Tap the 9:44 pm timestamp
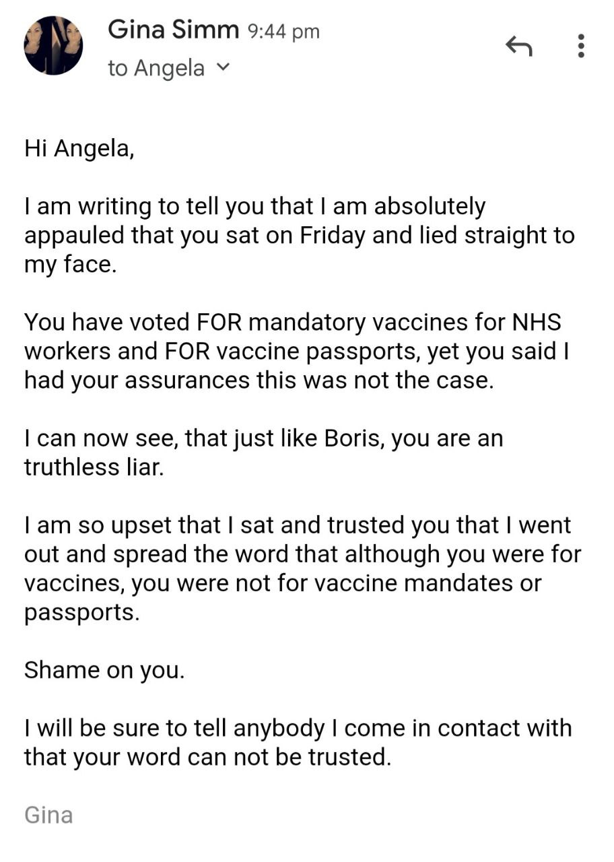Image resolution: width=614 pixels, height=862 pixels. click(x=283, y=31)
